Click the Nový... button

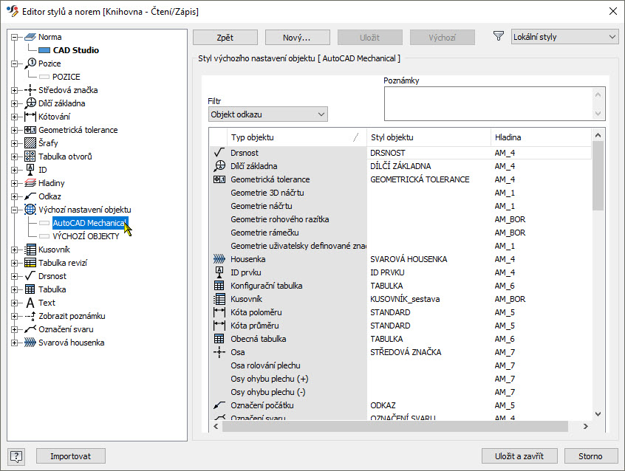tap(297, 38)
